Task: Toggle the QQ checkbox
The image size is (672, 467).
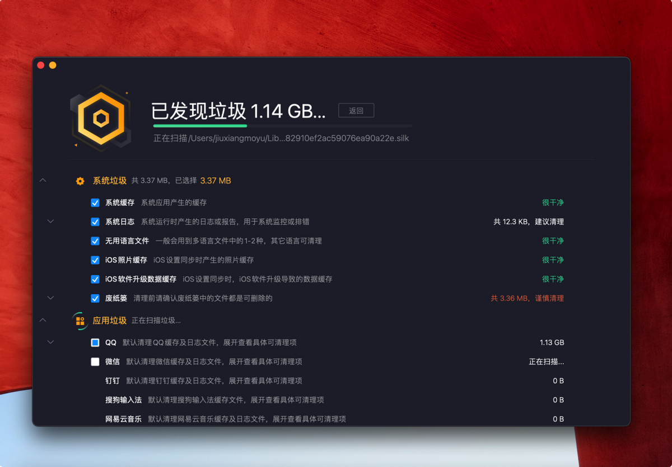Action: (x=95, y=342)
